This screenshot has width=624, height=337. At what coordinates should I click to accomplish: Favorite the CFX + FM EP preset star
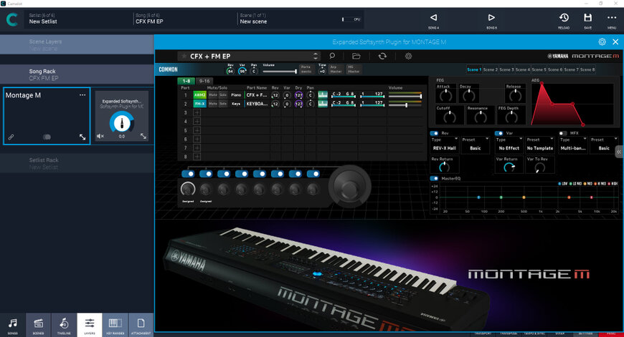click(x=184, y=56)
